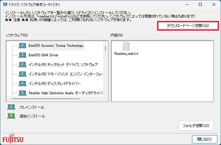The height and width of the screenshot is (145, 221).
Task: Select インテル(R) チップセット デバイス ソフトウェア
Action: tap(63, 64)
